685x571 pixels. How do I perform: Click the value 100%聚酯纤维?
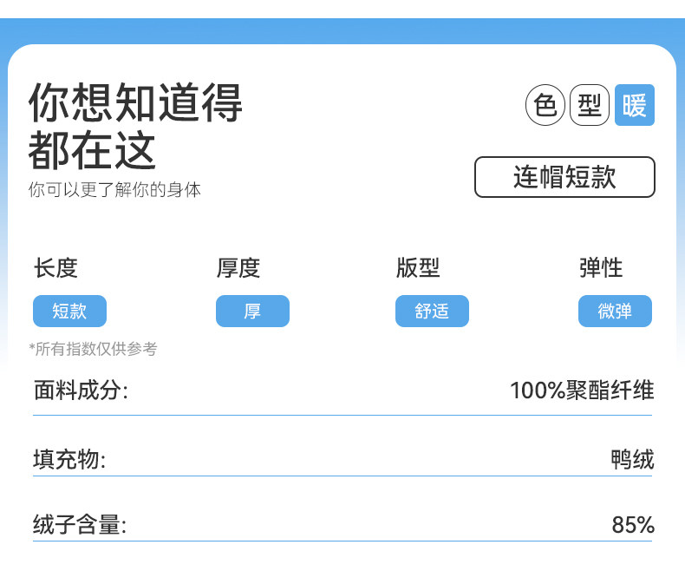pos(582,390)
